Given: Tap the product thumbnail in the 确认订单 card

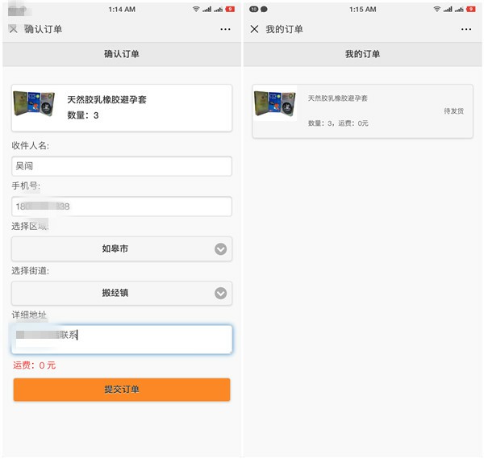Looking at the screenshot, I should (34, 104).
